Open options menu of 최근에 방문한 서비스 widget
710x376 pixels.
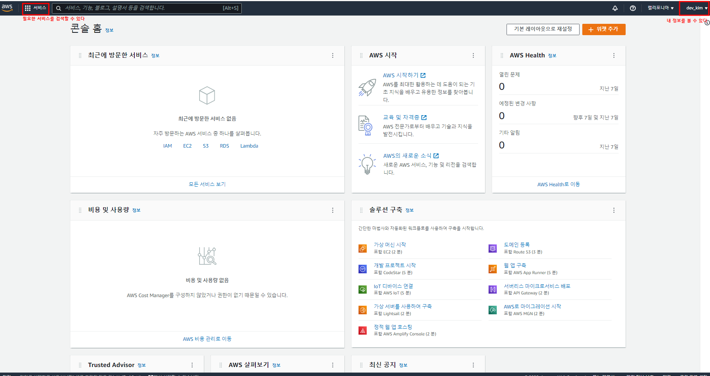tap(333, 55)
